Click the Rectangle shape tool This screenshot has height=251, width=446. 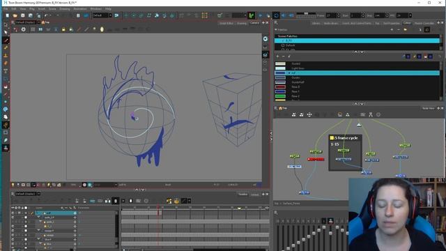click(x=6, y=132)
